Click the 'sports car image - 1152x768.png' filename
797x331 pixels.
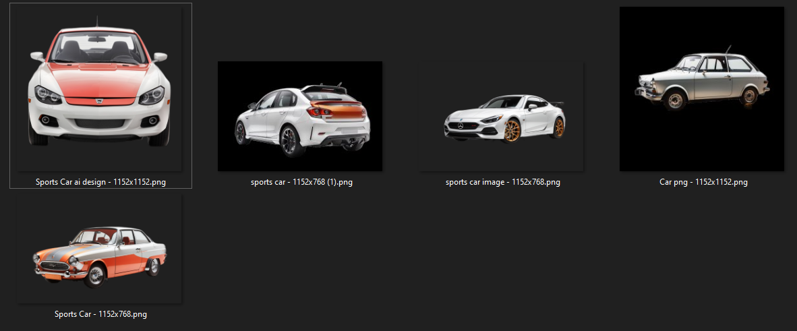502,182
